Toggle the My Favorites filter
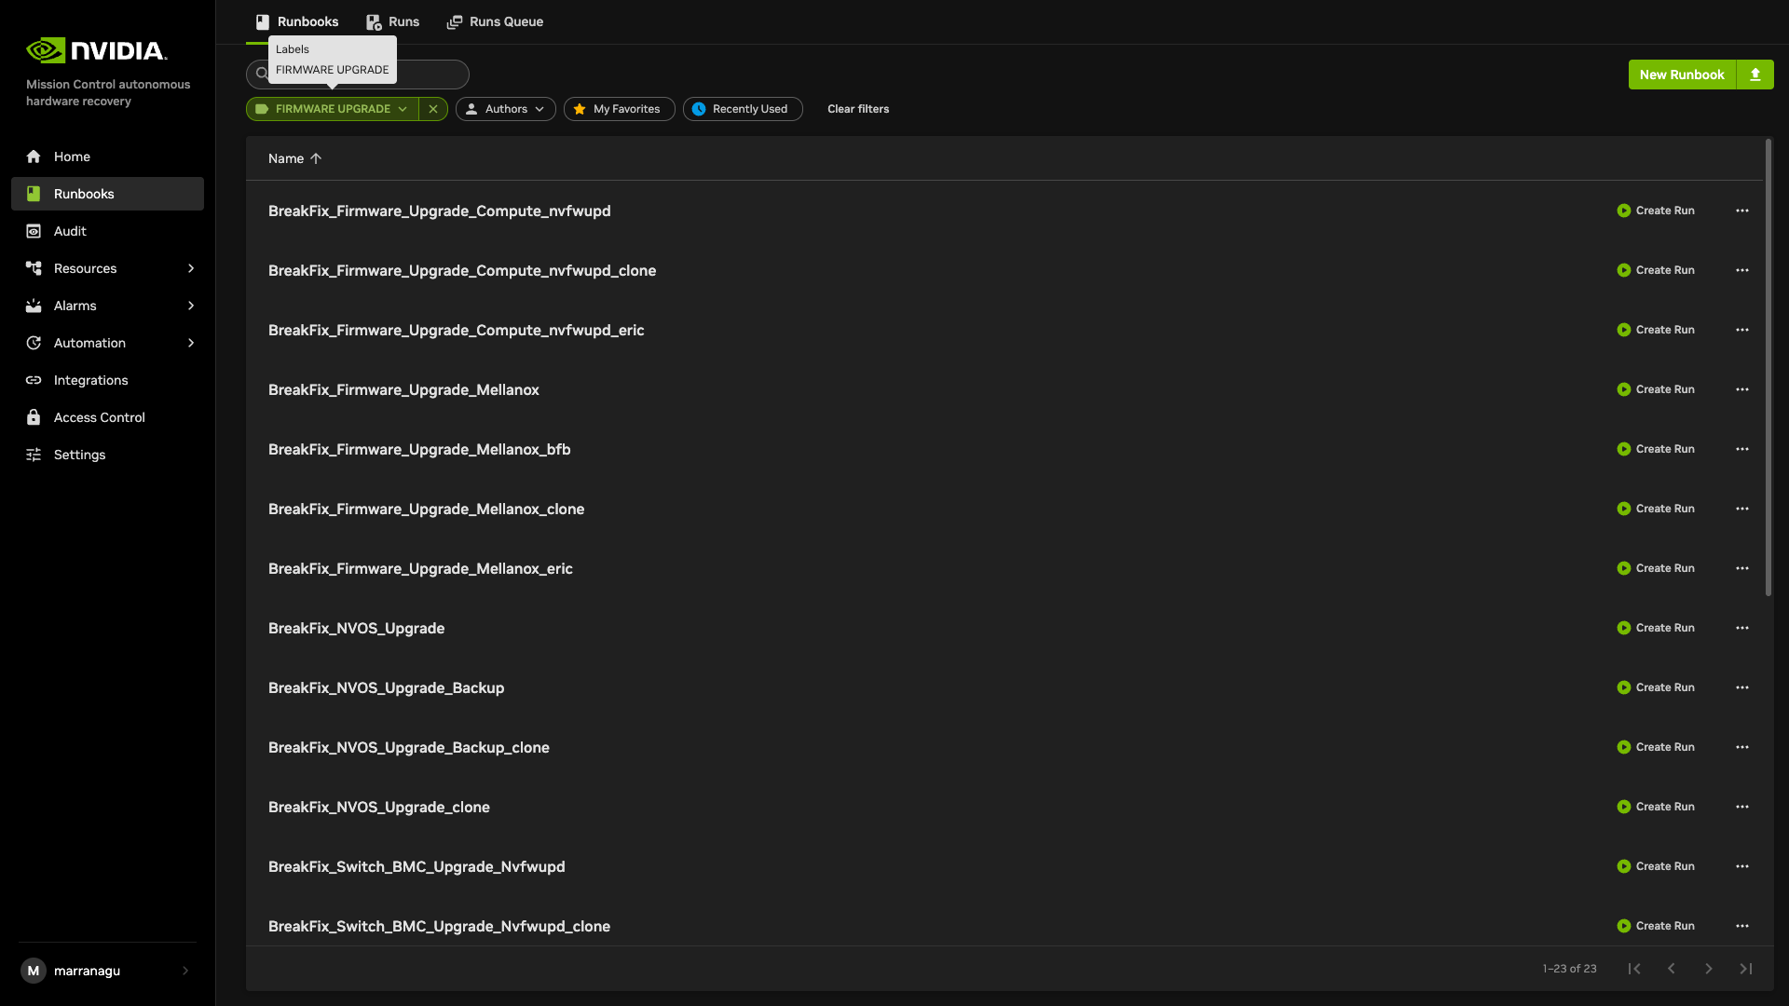The image size is (1789, 1006). (620, 109)
